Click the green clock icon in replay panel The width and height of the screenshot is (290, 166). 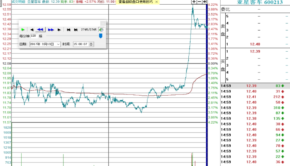(x=101, y=30)
